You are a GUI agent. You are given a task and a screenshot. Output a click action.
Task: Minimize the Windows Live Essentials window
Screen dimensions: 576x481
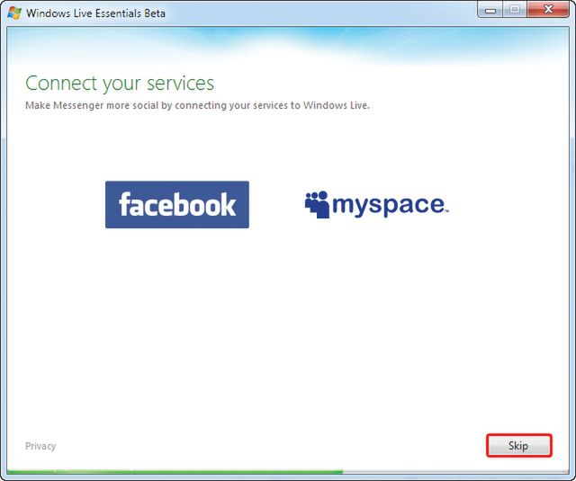tap(490, 10)
